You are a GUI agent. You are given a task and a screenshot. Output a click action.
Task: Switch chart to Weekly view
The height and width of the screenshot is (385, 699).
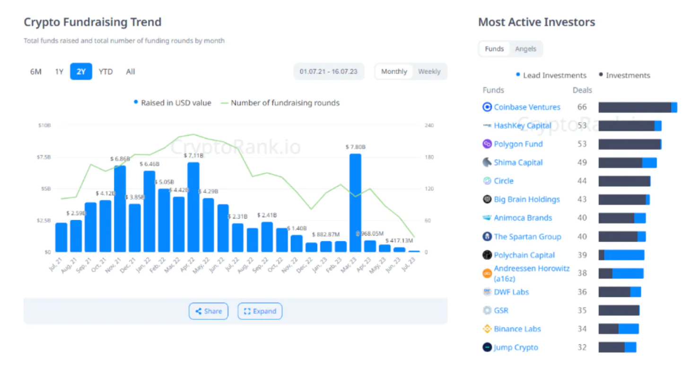[x=429, y=71]
